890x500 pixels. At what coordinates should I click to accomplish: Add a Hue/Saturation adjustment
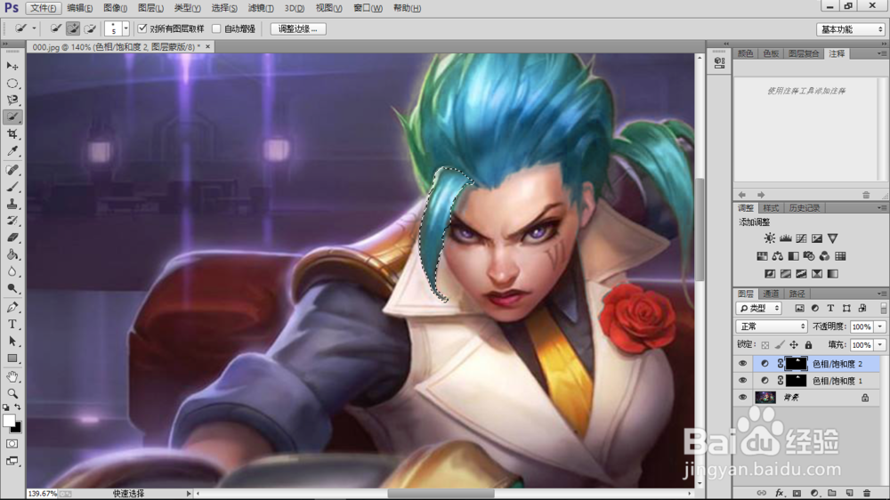762,256
